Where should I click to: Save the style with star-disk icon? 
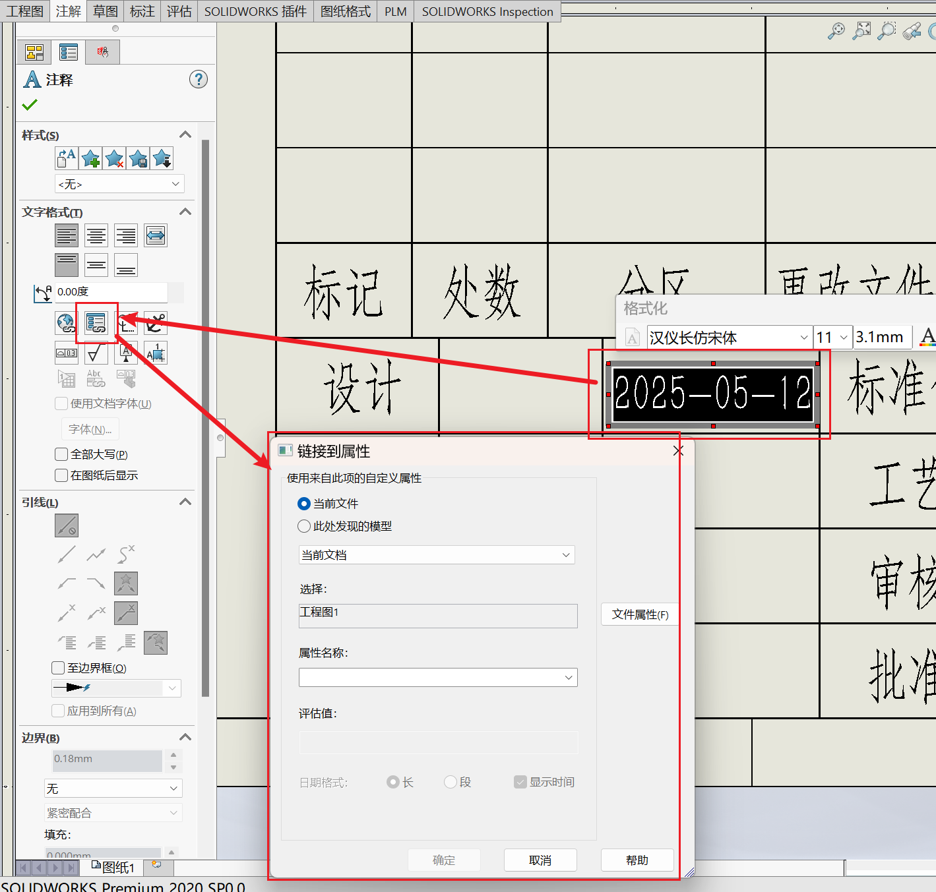coord(138,158)
